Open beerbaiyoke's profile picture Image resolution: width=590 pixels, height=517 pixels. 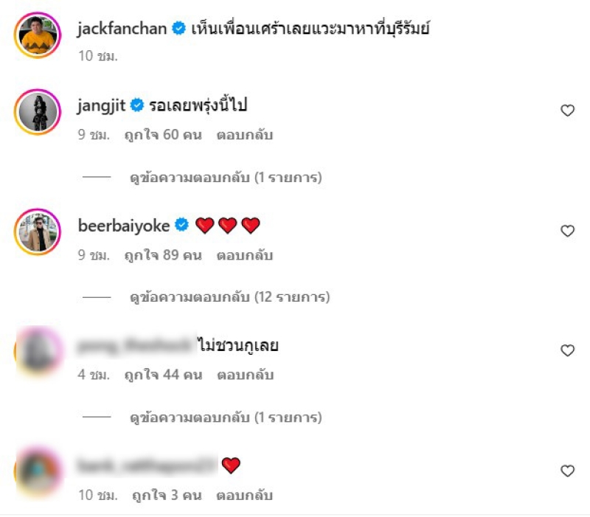click(38, 232)
